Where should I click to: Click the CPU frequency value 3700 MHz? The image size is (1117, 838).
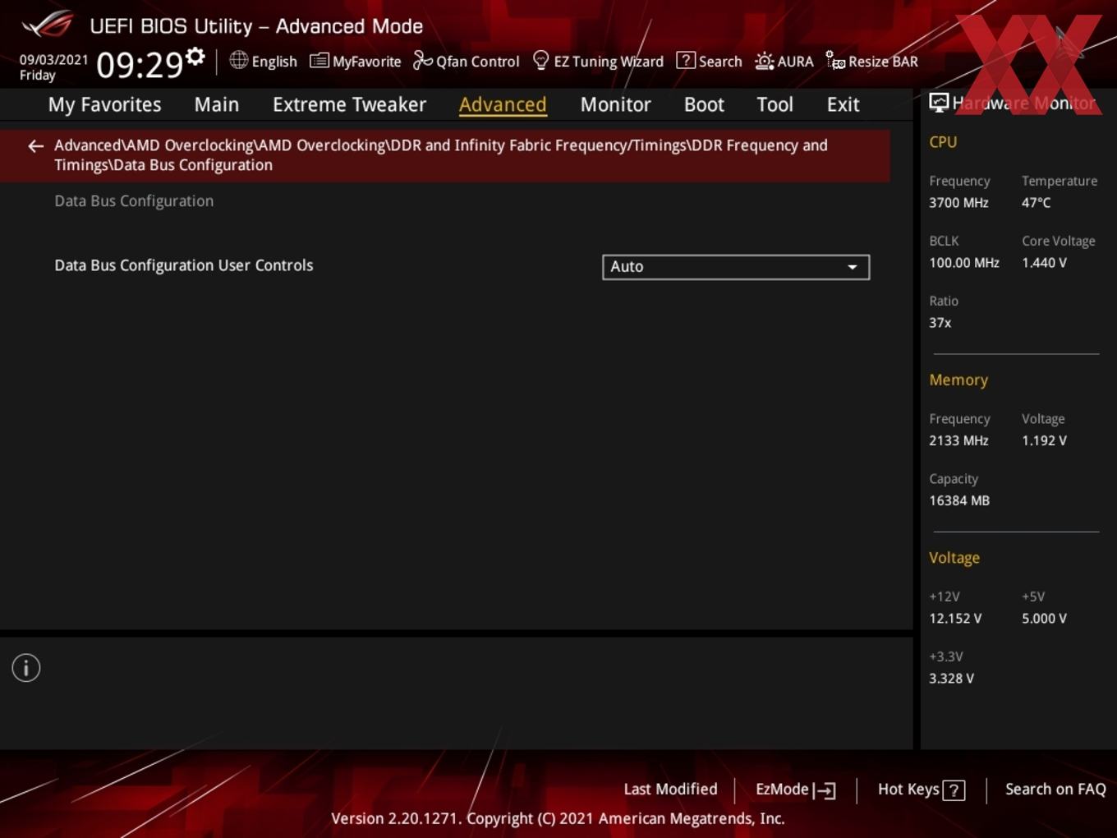958,202
